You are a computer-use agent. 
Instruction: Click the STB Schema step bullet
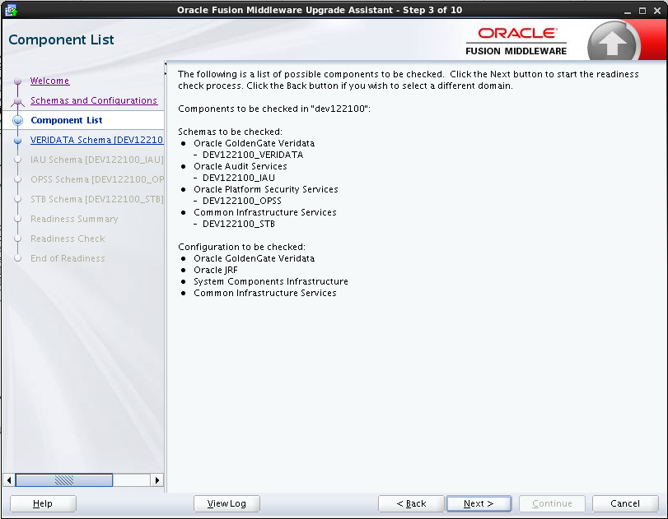point(17,199)
